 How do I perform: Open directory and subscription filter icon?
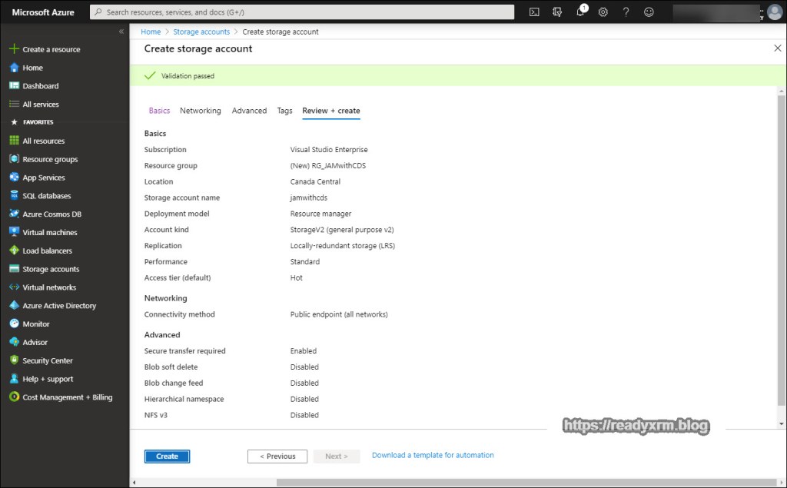point(558,12)
